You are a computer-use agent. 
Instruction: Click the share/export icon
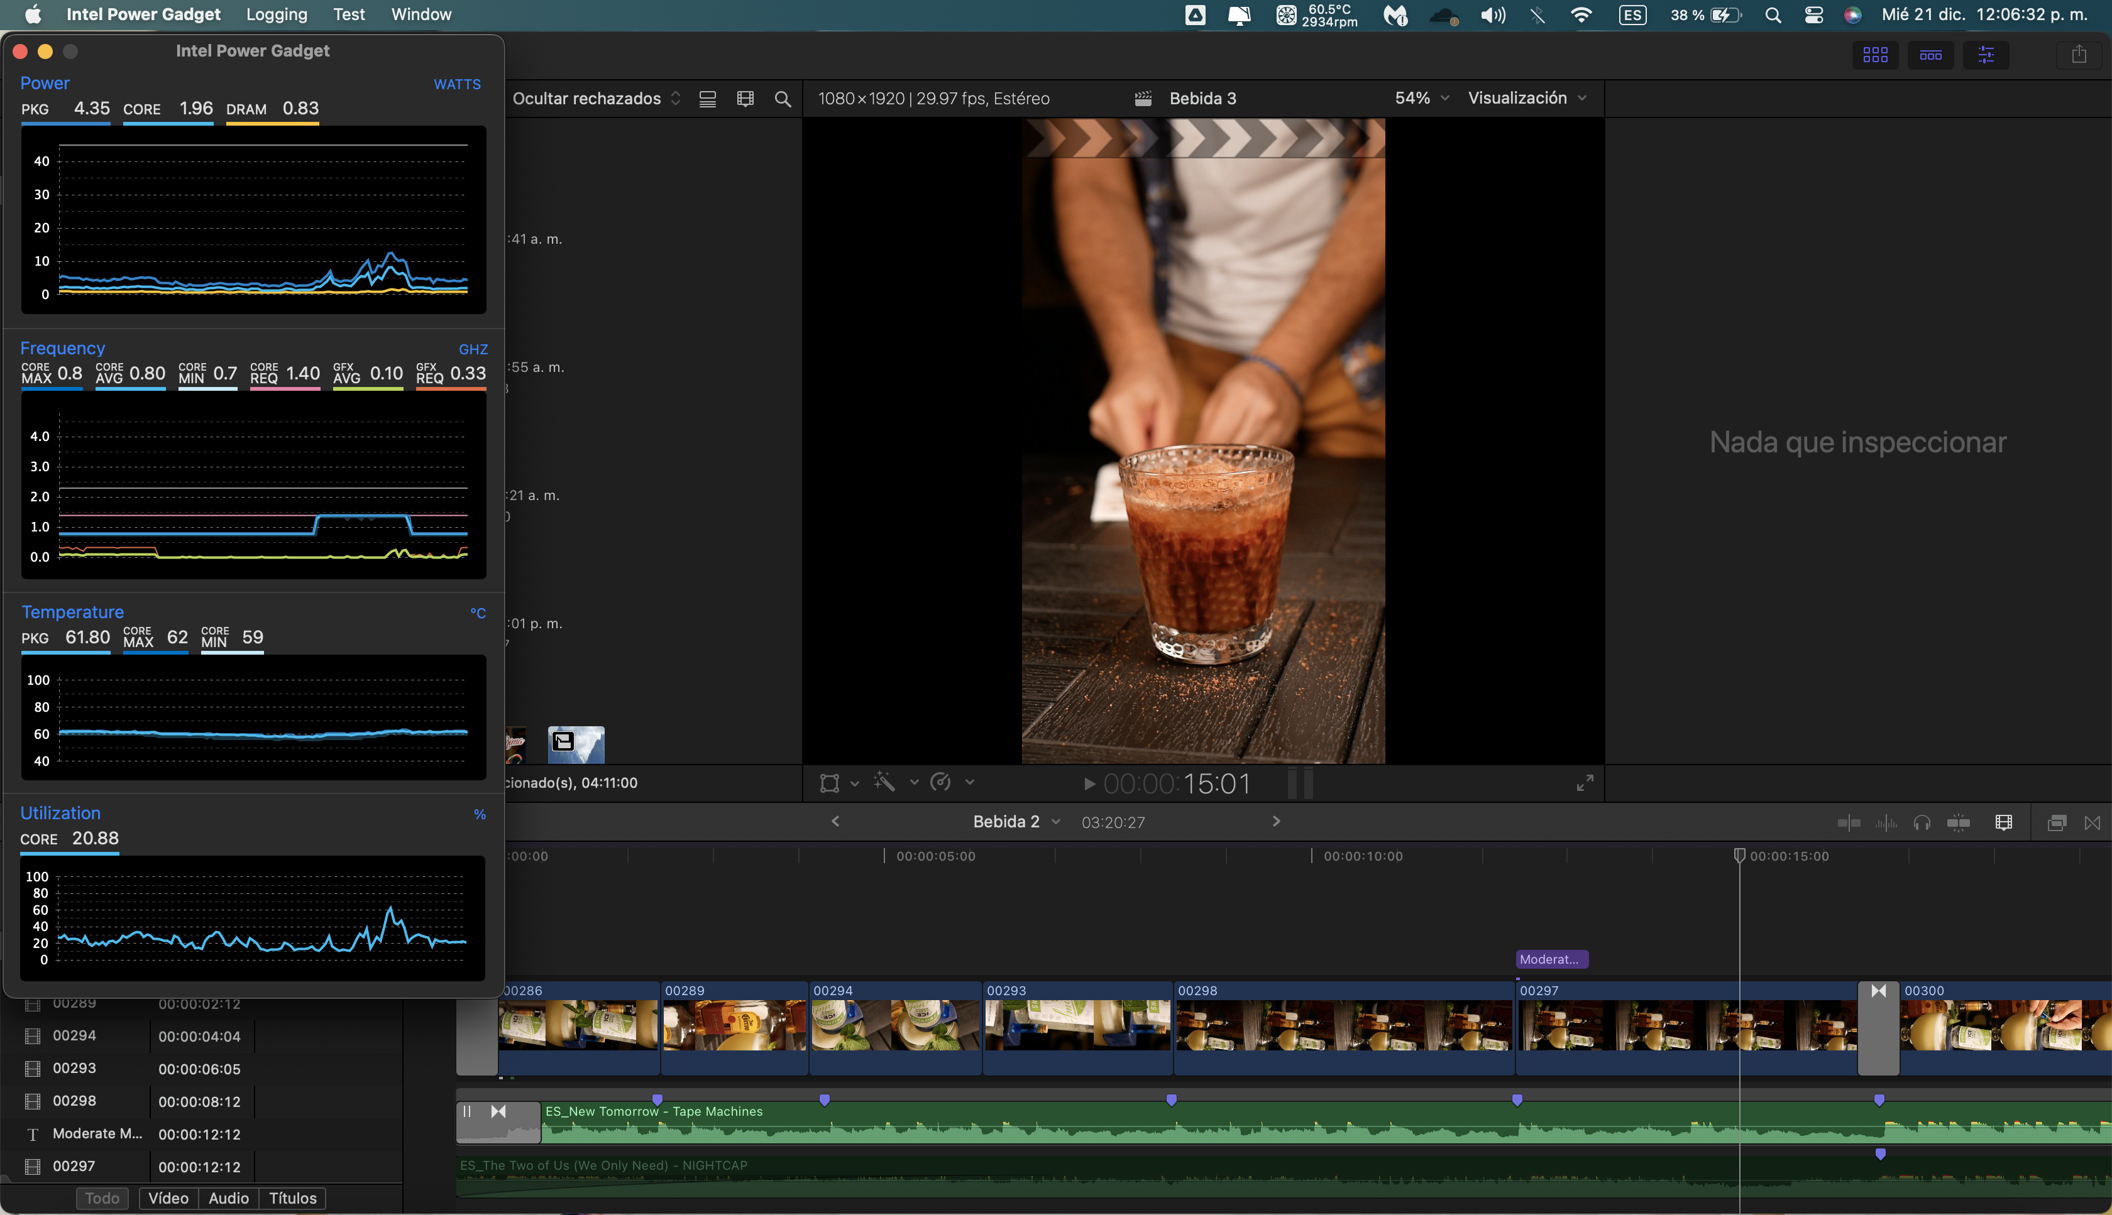click(2079, 55)
